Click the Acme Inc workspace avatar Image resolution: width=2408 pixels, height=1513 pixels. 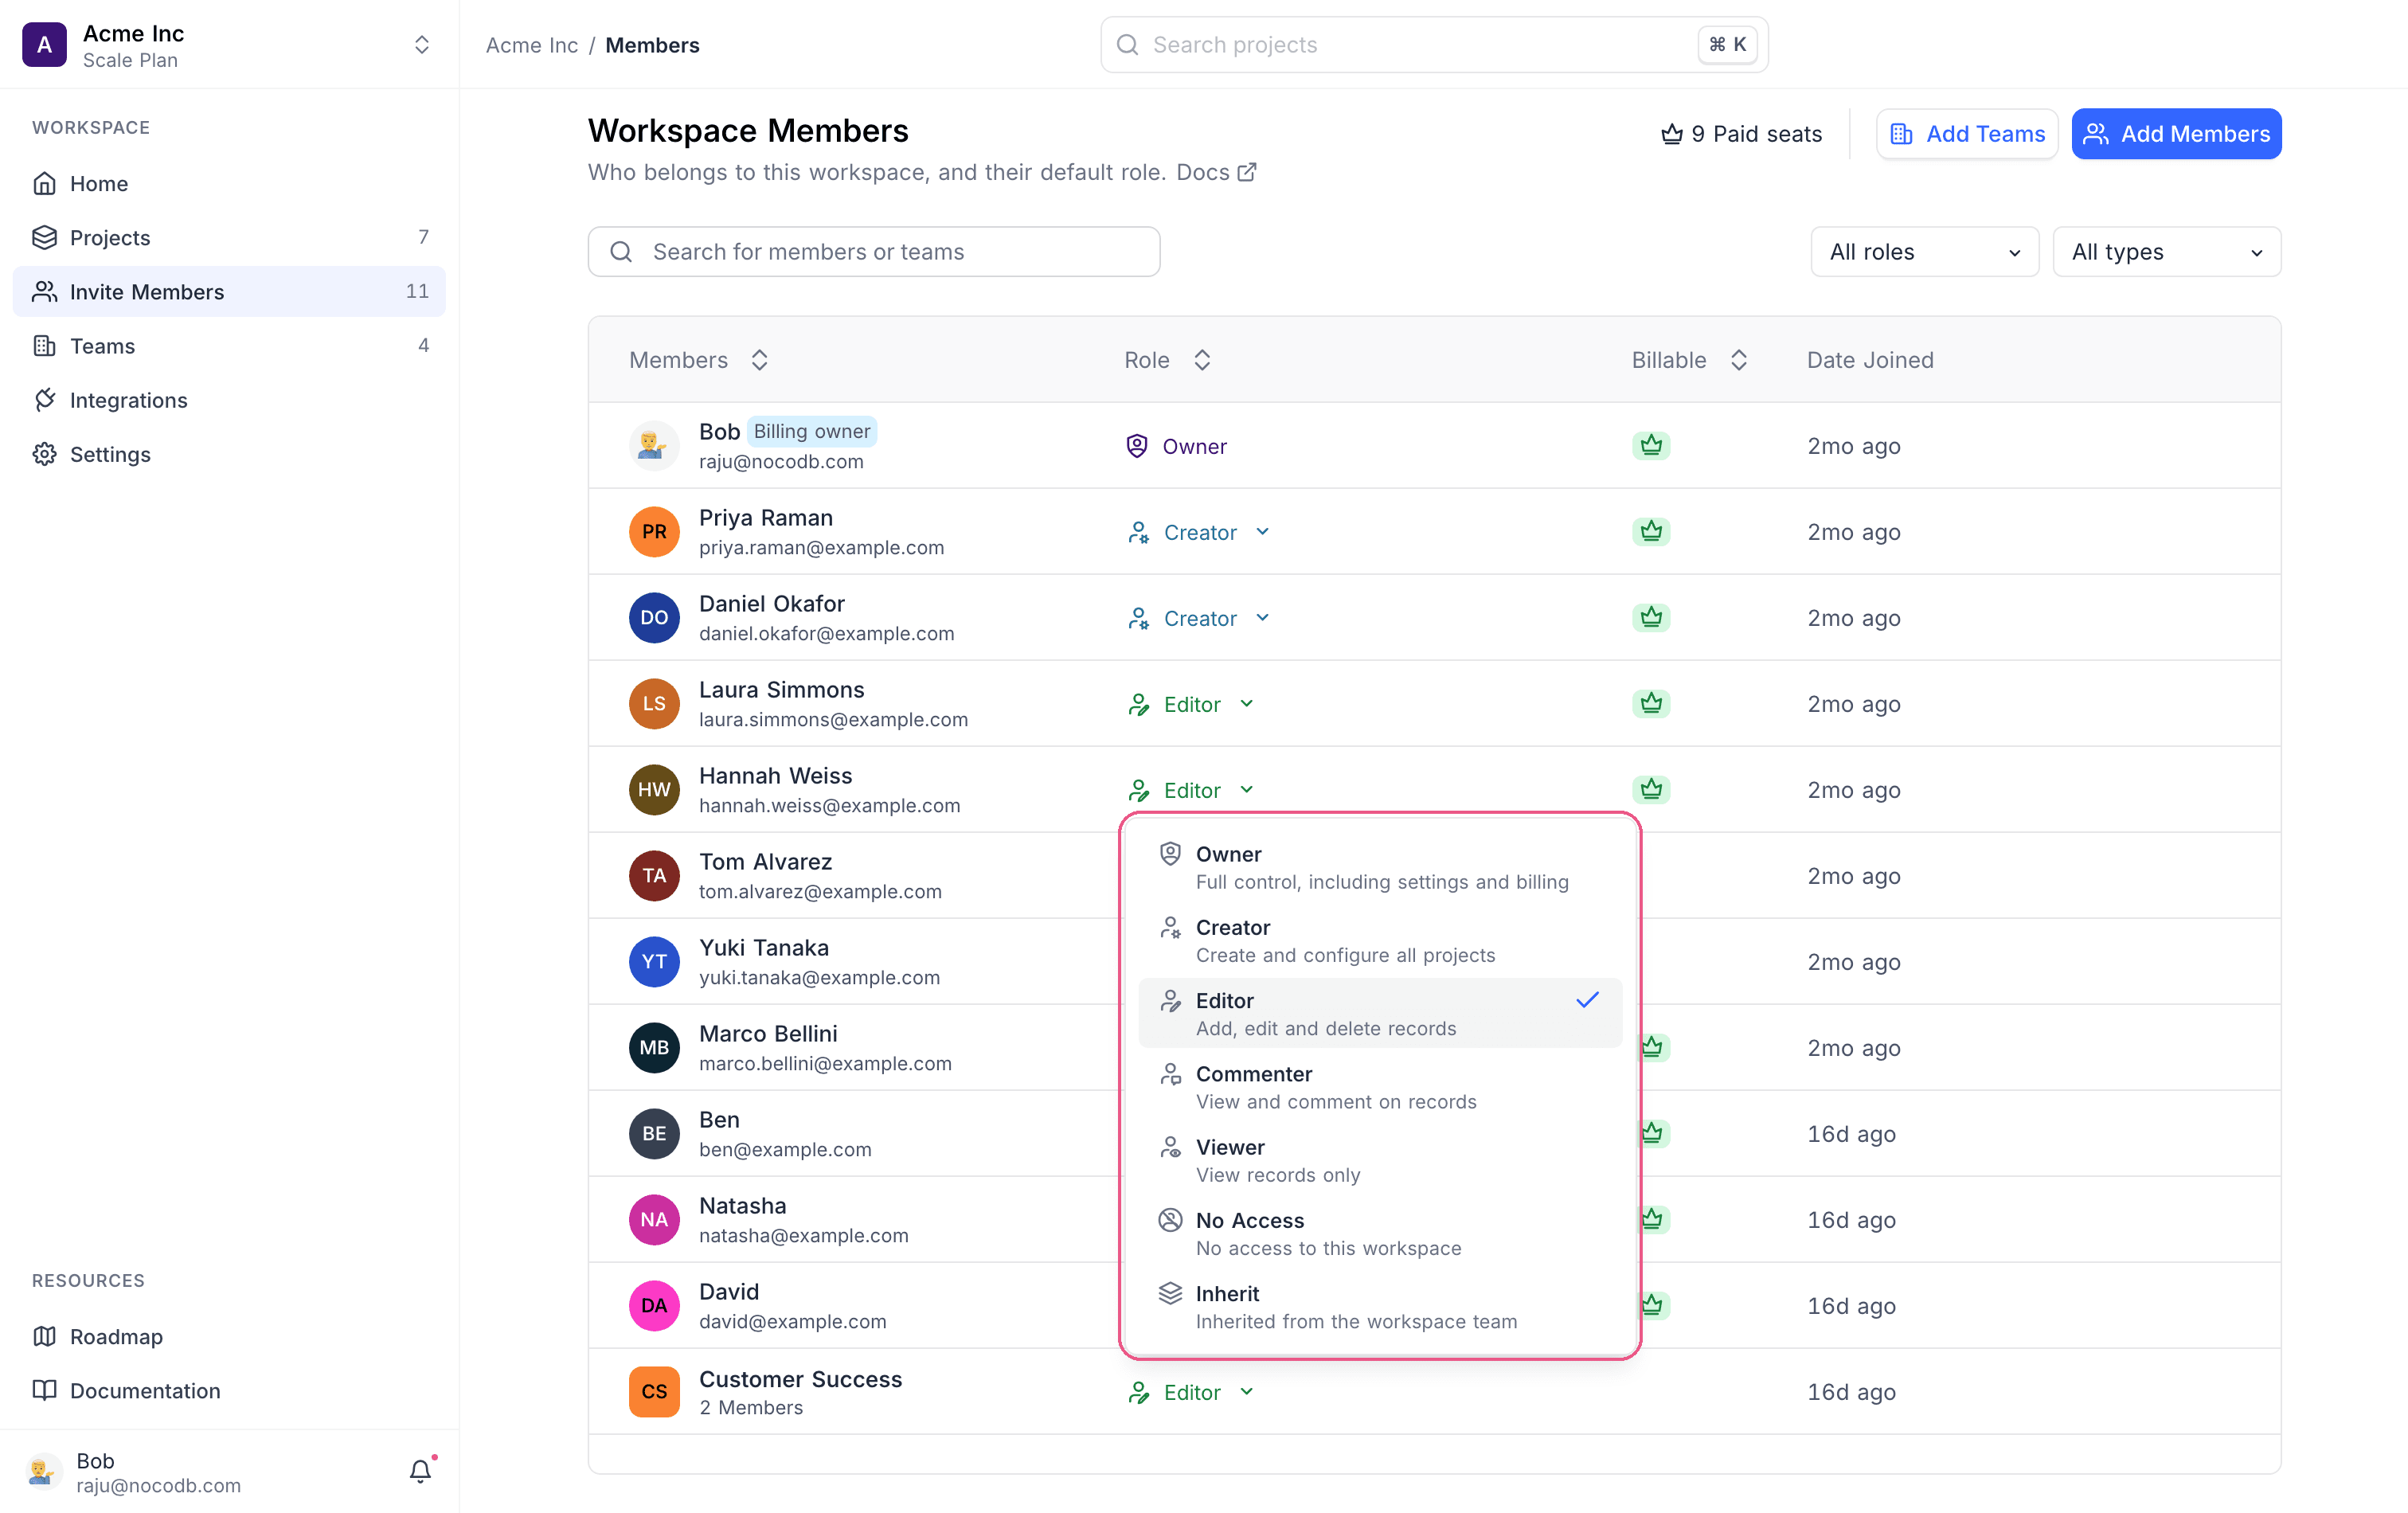45,45
